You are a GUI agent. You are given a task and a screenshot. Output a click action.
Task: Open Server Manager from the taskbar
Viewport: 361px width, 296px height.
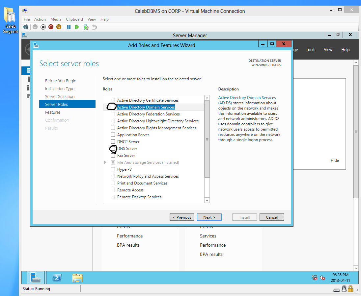pyautogui.click(x=36, y=278)
